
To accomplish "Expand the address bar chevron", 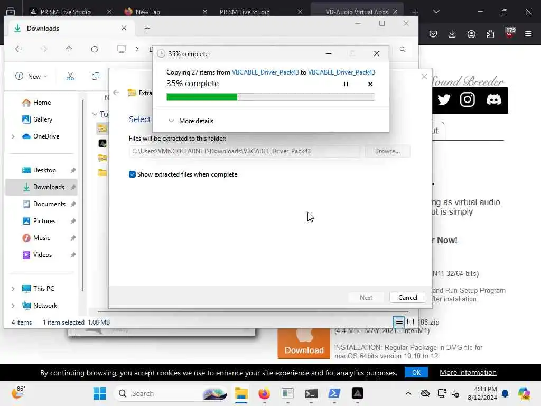I will (x=137, y=49).
